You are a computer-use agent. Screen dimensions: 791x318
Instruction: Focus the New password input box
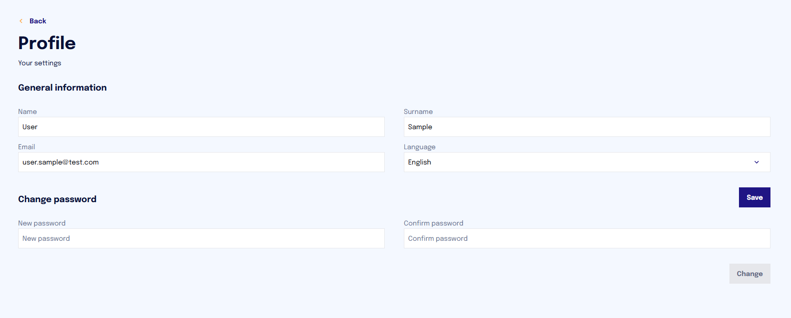[x=201, y=238]
